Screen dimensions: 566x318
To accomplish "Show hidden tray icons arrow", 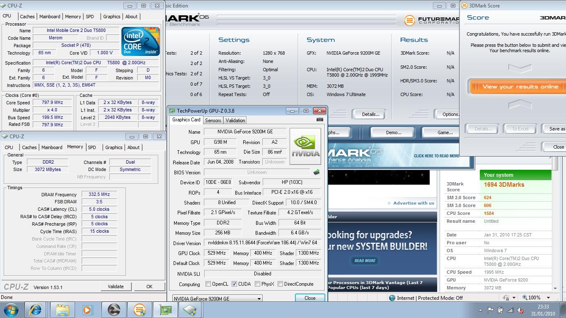I will coord(480,310).
